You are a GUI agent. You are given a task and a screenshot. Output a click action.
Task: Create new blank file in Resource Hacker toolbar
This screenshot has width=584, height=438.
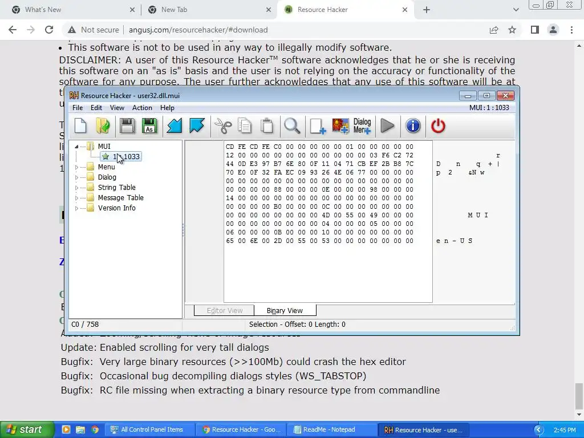point(80,126)
